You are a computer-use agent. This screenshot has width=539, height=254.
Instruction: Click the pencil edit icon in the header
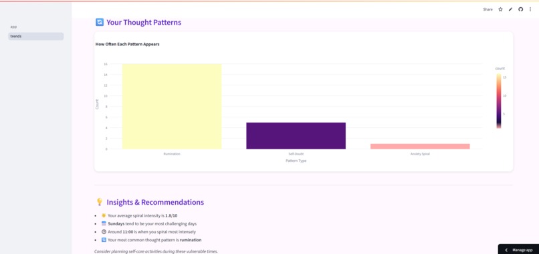[x=510, y=9]
